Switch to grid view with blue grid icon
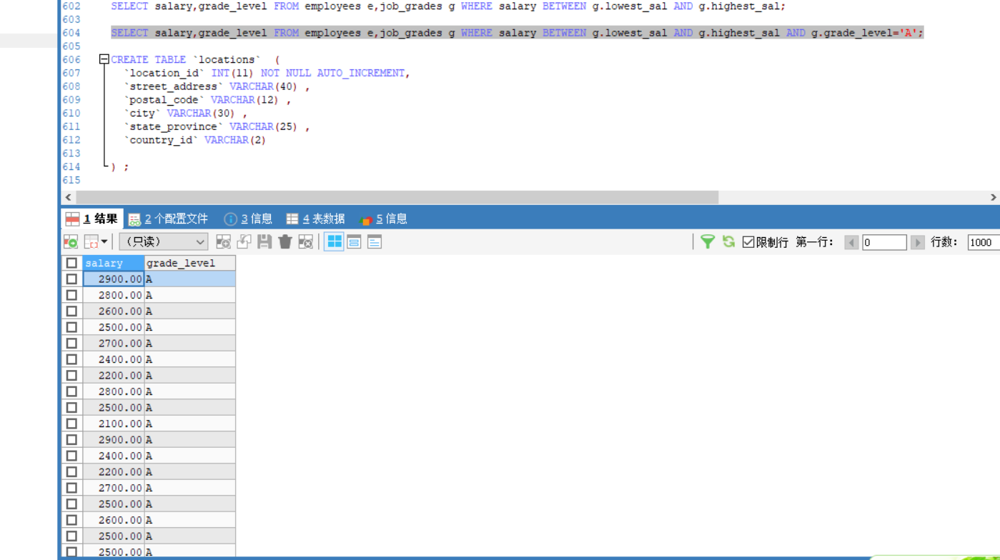 pyautogui.click(x=335, y=241)
